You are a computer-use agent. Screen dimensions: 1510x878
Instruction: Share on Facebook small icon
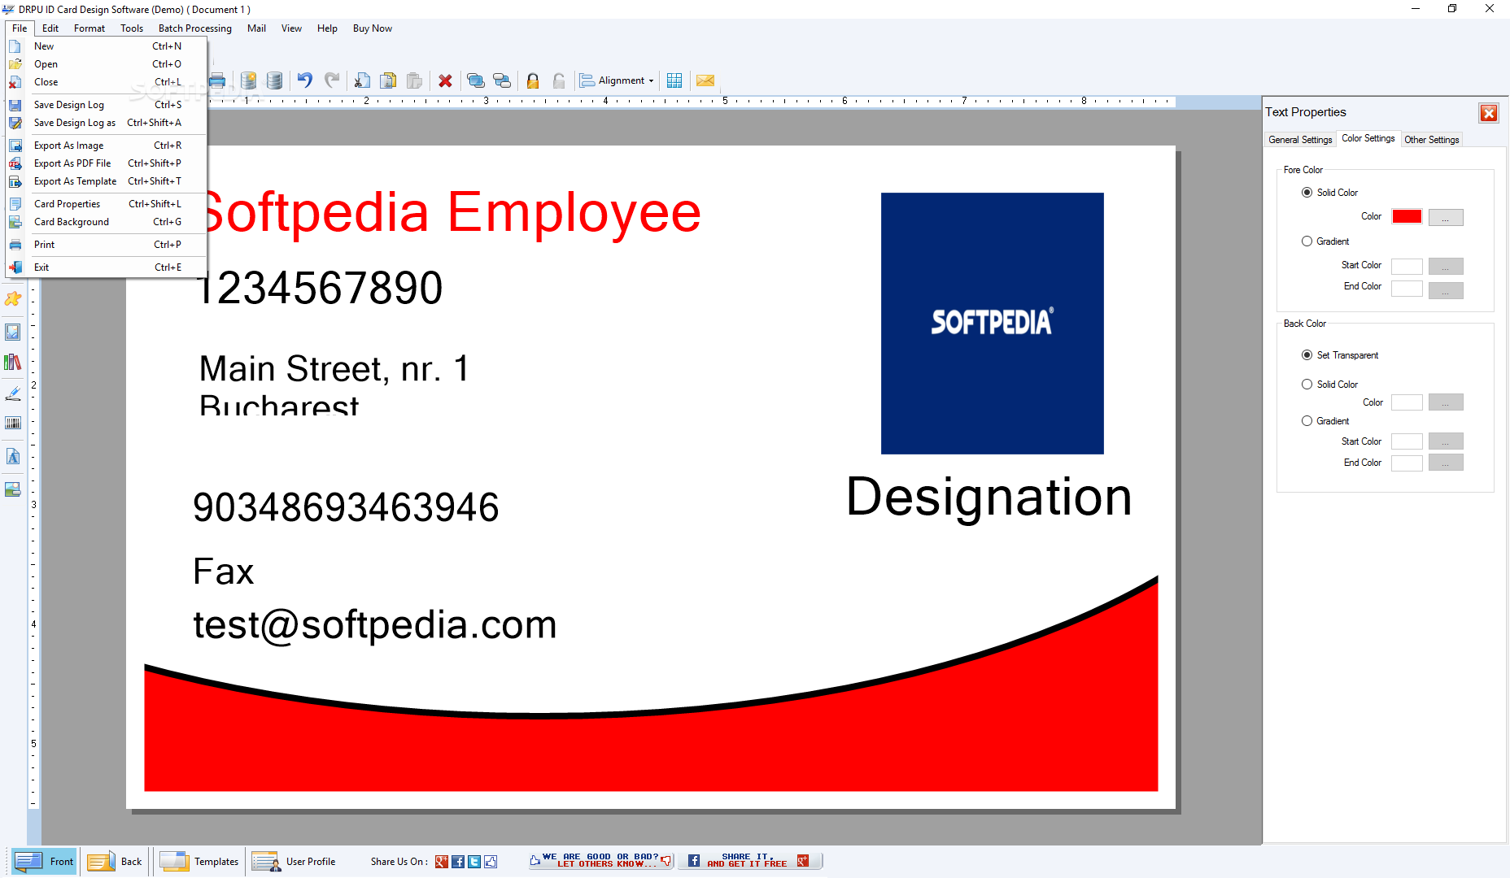(458, 862)
